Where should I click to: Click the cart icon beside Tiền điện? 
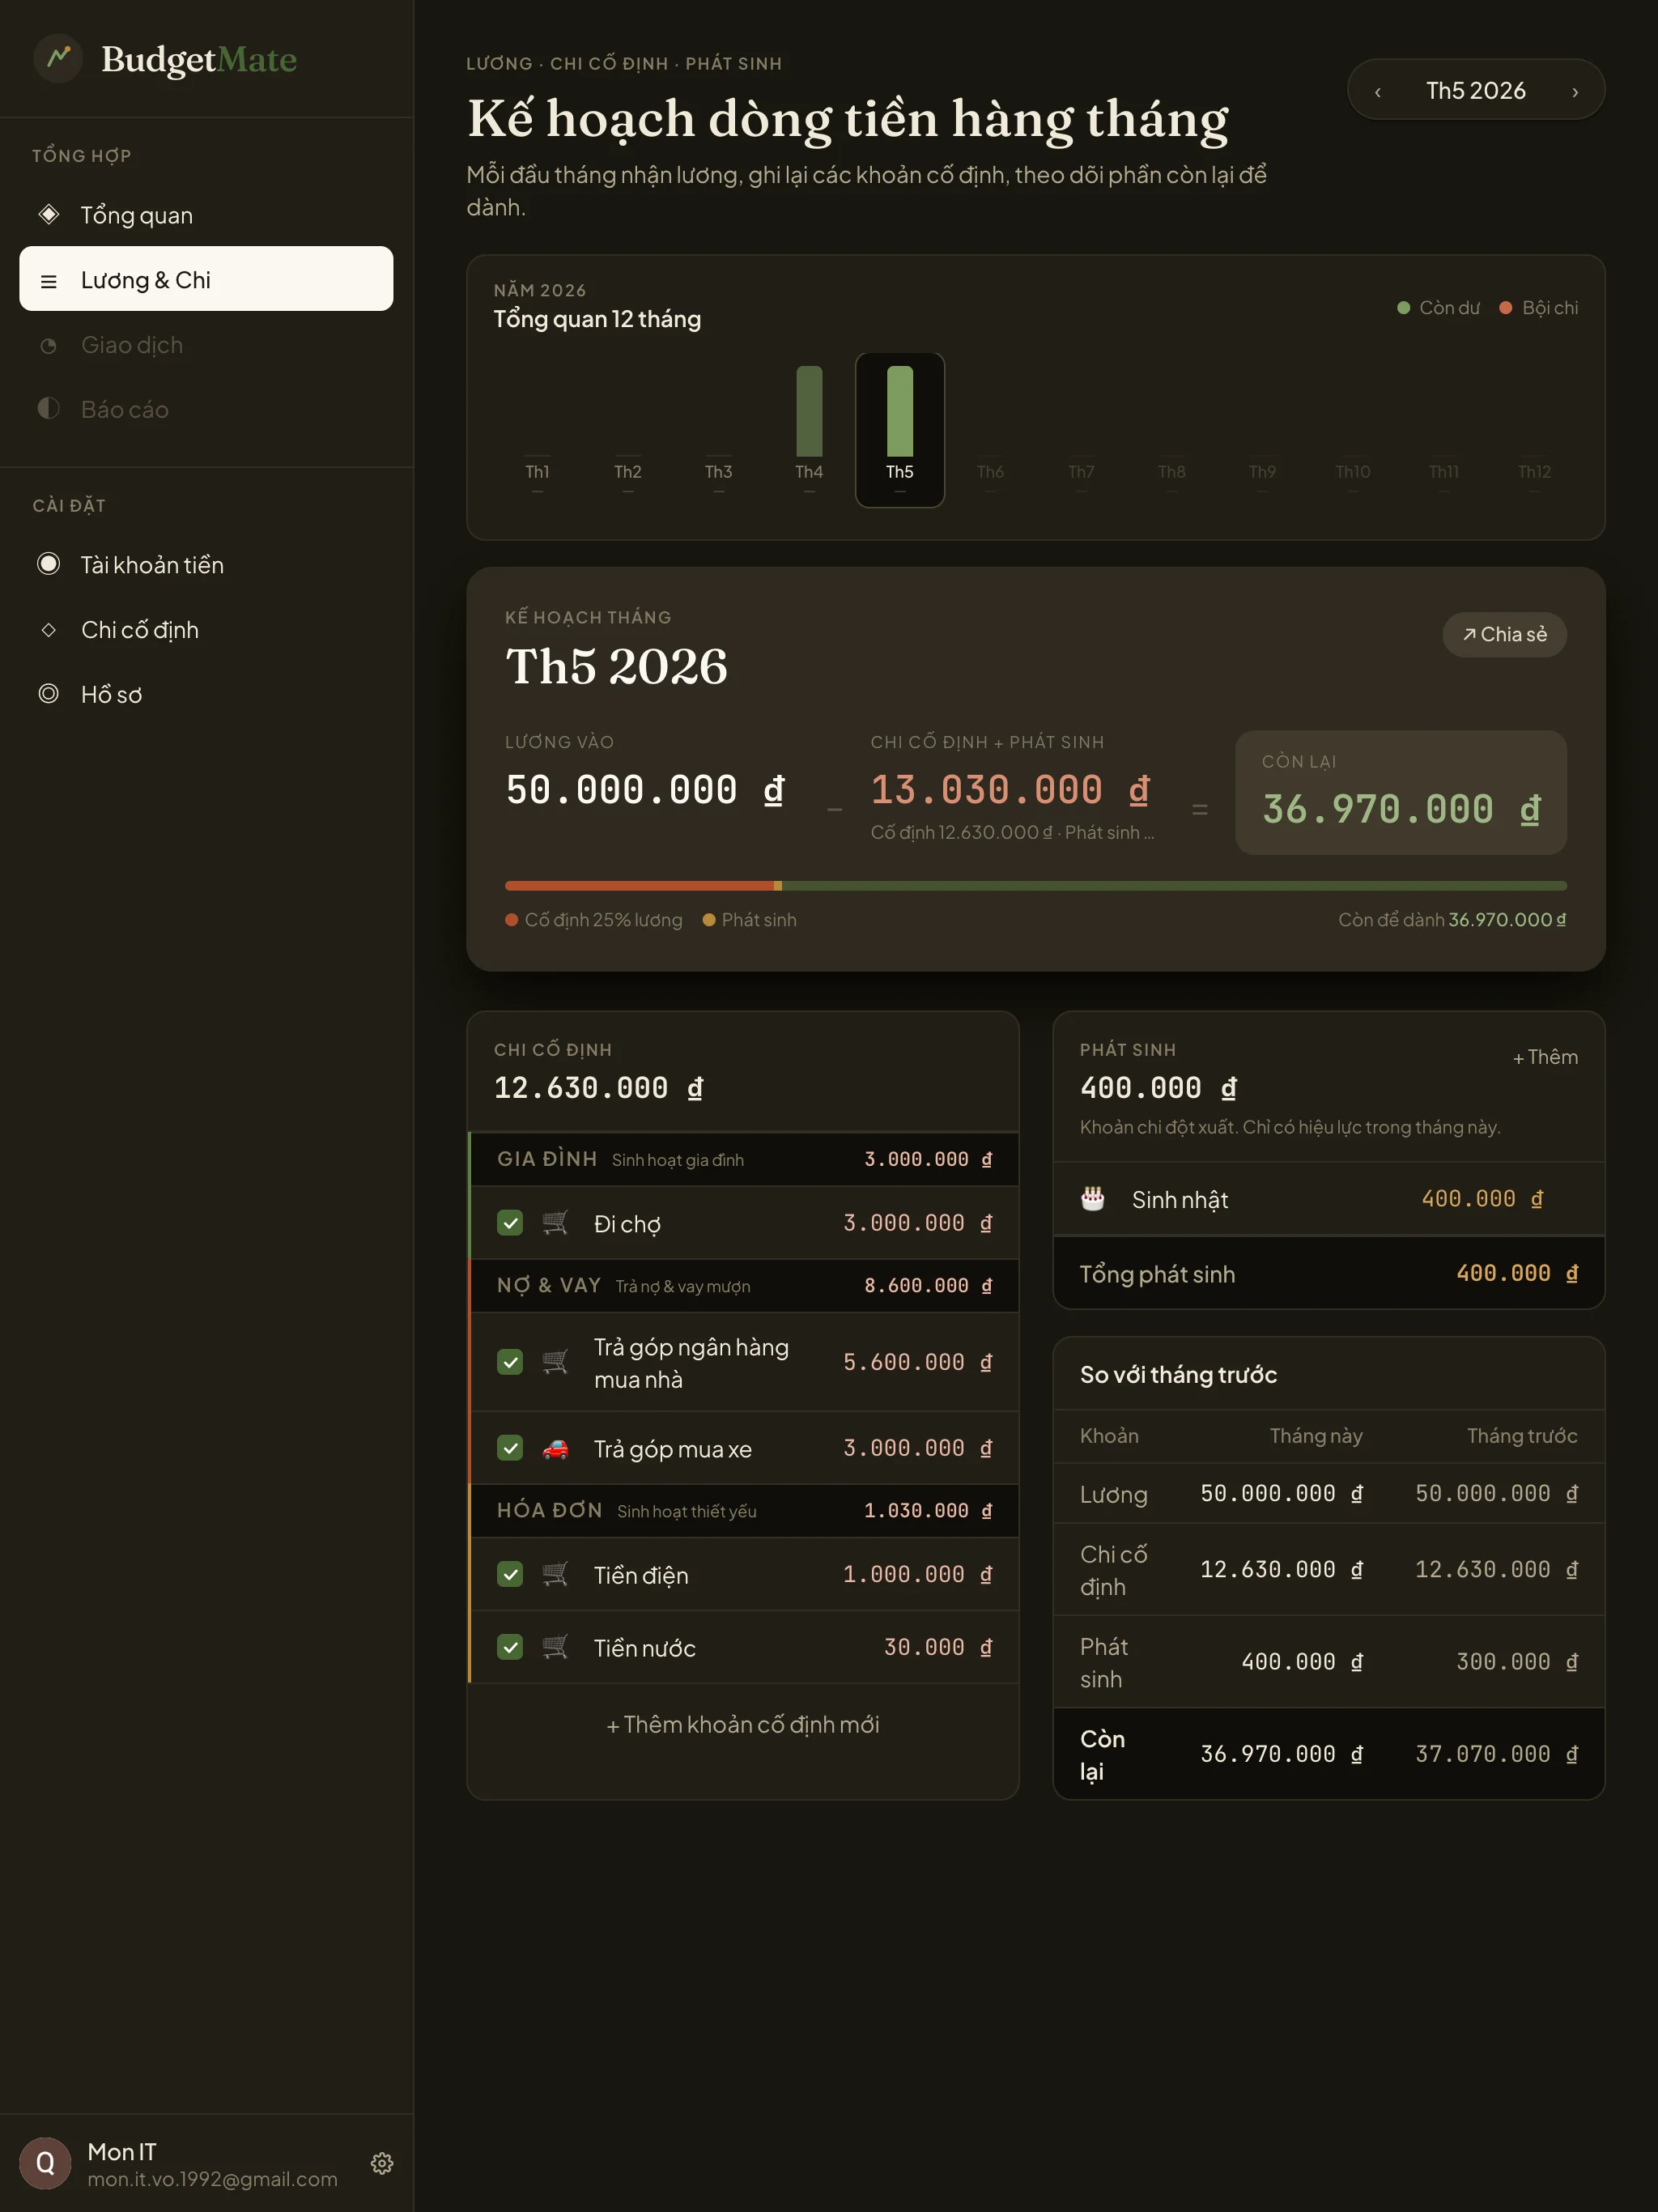click(555, 1574)
